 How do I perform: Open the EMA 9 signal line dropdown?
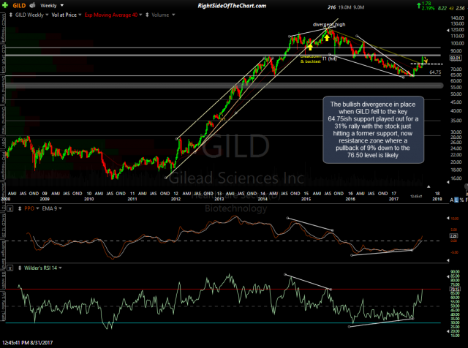(52, 208)
